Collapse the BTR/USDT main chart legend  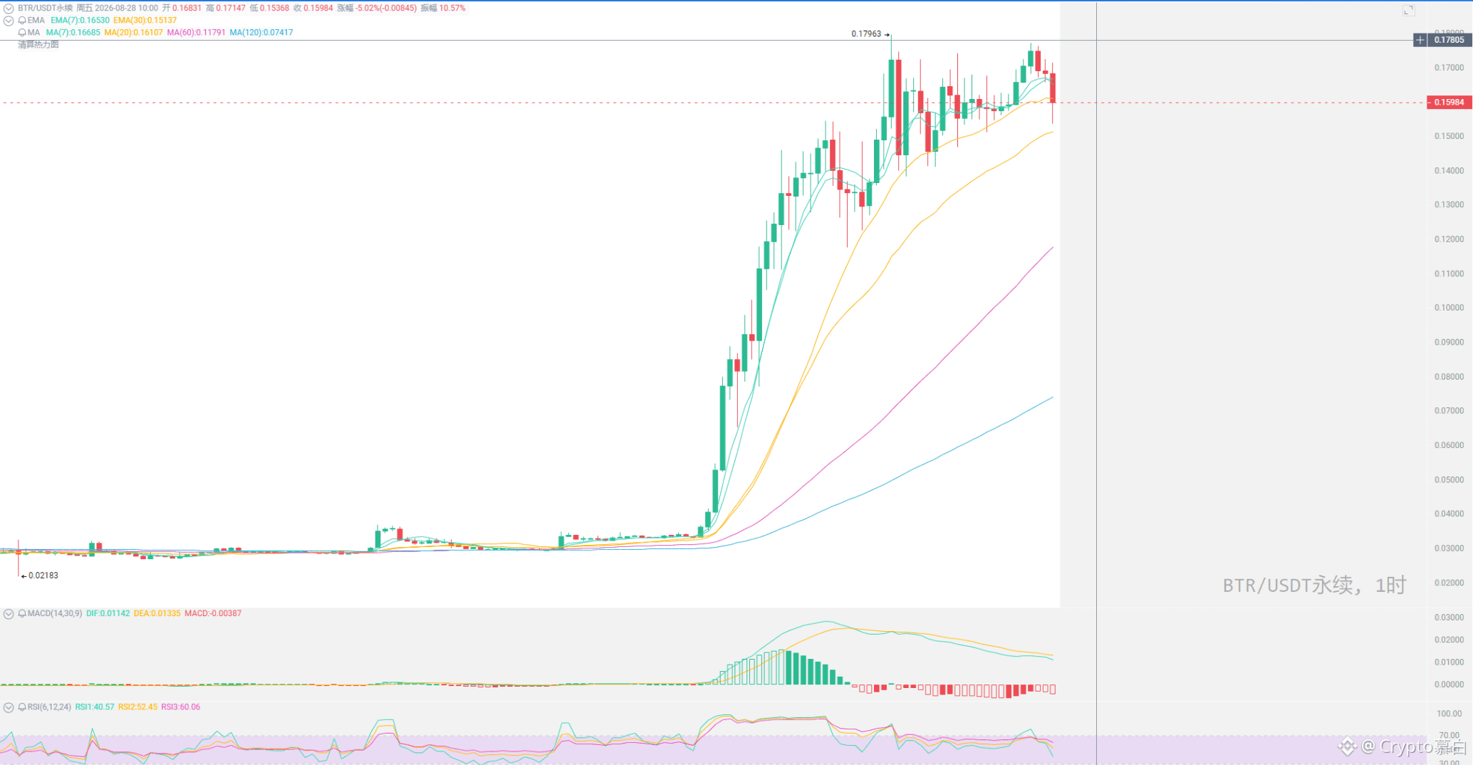pos(9,9)
